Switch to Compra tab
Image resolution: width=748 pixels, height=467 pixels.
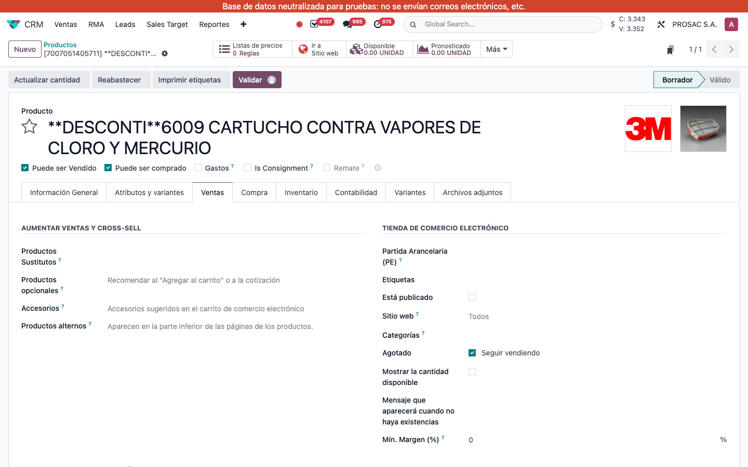[255, 193]
